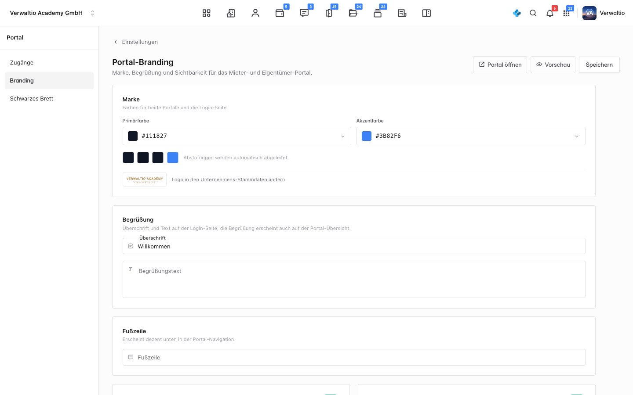Open the Akzentfarbe #3B82F6 dropdown
This screenshot has width=633, height=395.
(471, 136)
